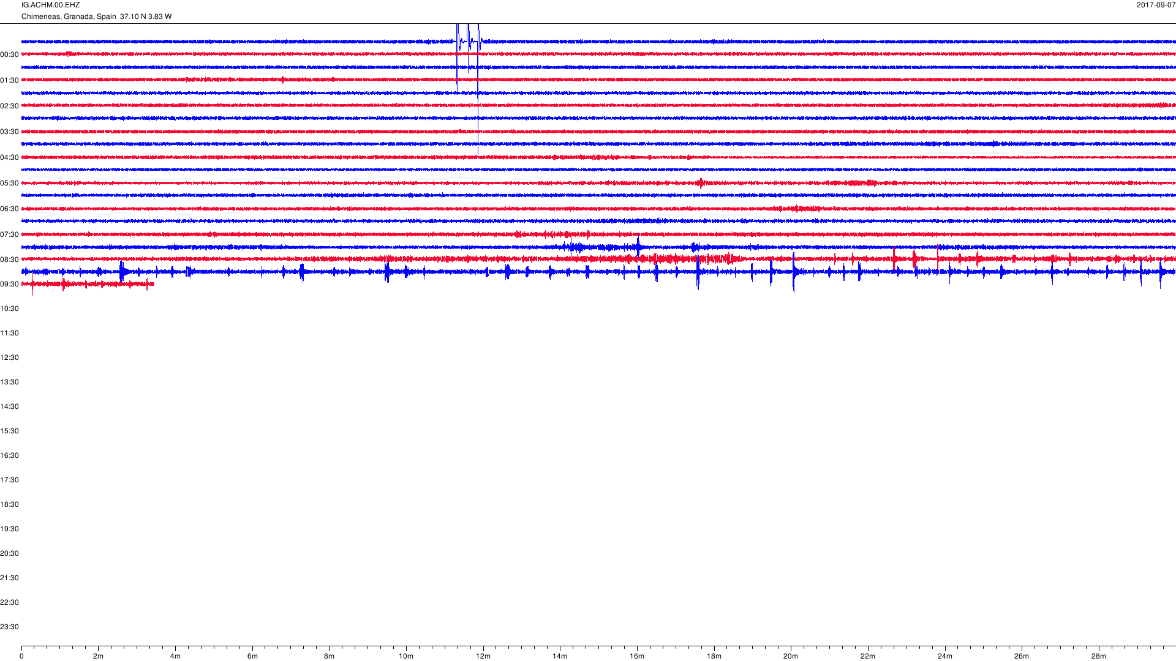Click the 20m axis label
Image resolution: width=1176 pixels, height=661 pixels.
tap(791, 656)
